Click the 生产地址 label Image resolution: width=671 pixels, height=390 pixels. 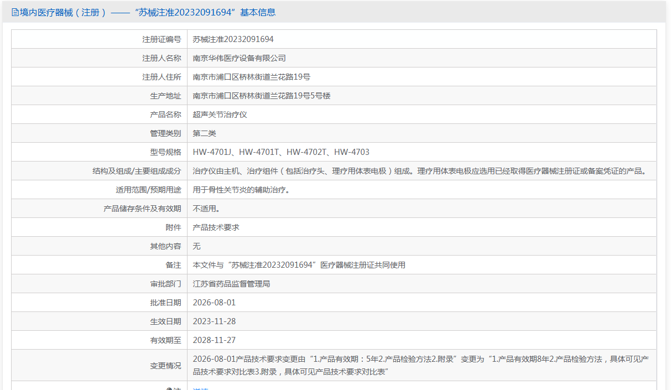click(165, 96)
